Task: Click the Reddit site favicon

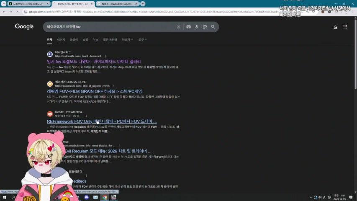Action: 50,114
